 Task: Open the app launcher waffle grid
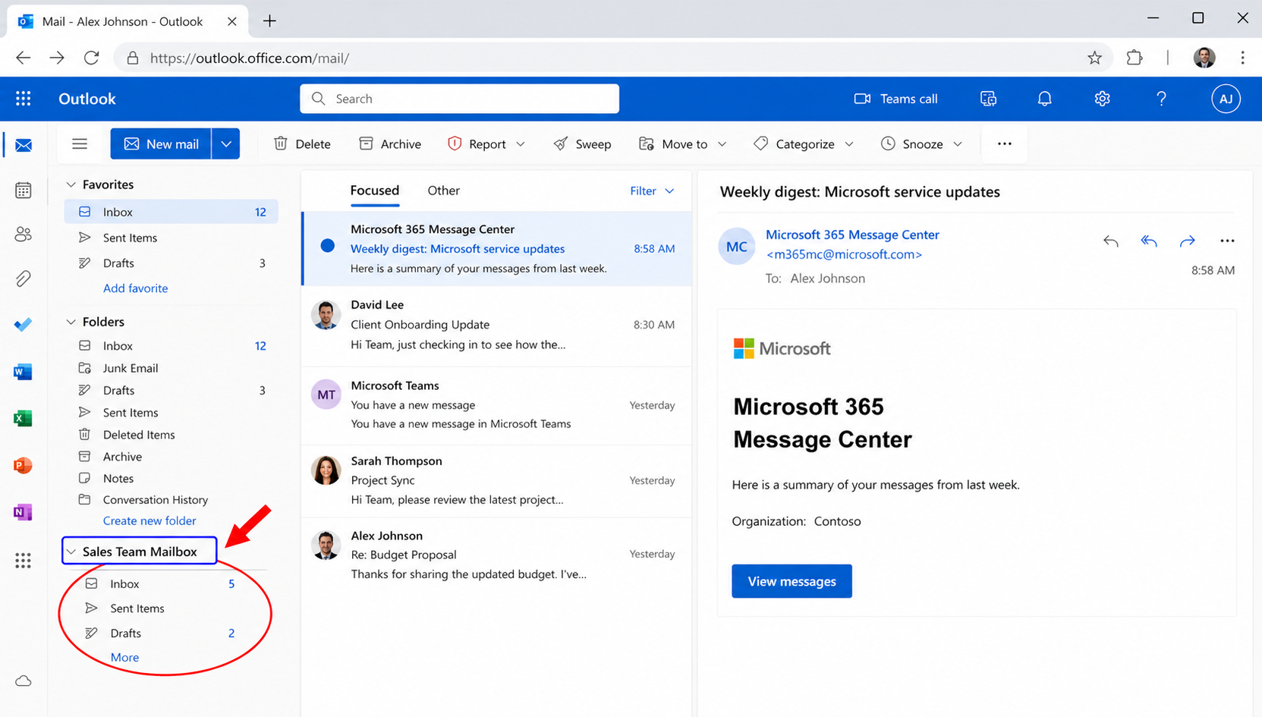24,99
